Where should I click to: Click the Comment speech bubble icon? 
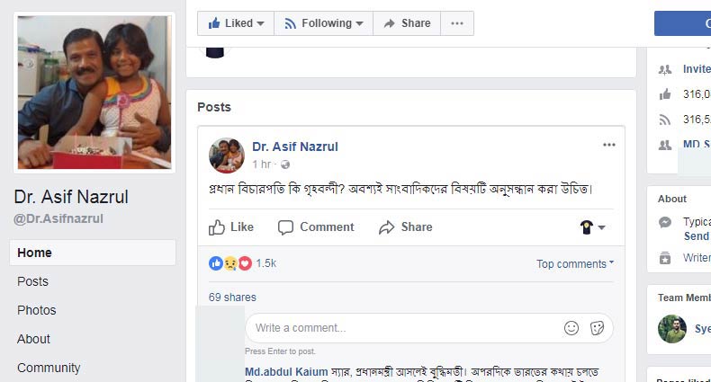(x=286, y=227)
